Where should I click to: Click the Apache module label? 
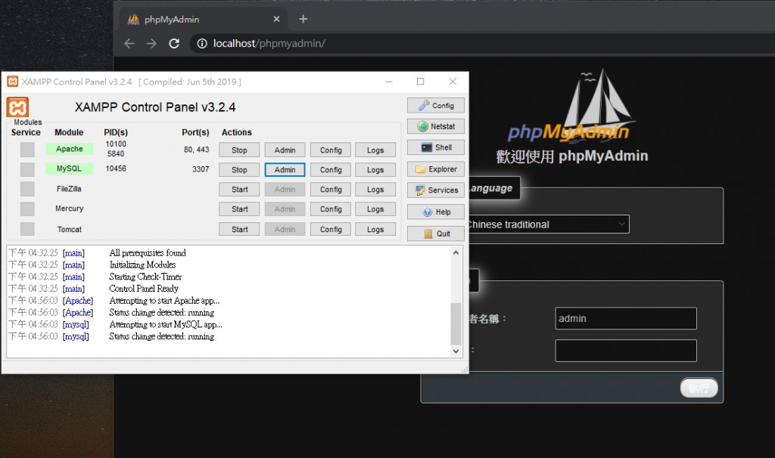[69, 149]
